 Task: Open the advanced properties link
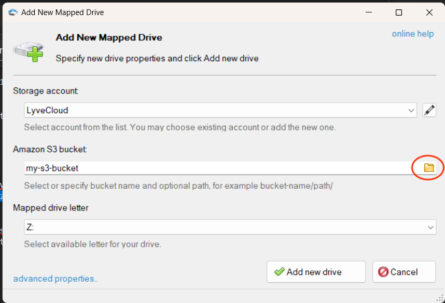tap(55, 279)
